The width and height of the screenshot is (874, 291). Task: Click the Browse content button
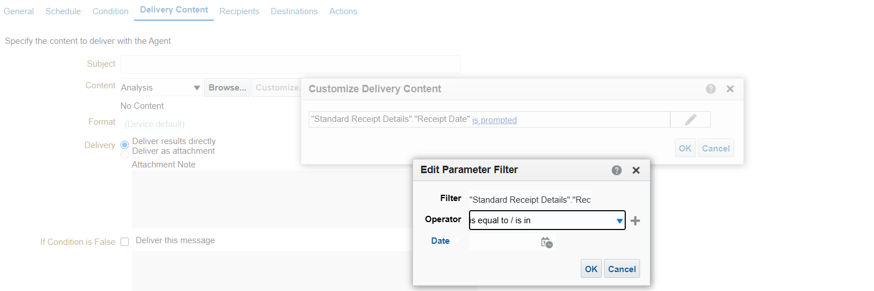(227, 88)
